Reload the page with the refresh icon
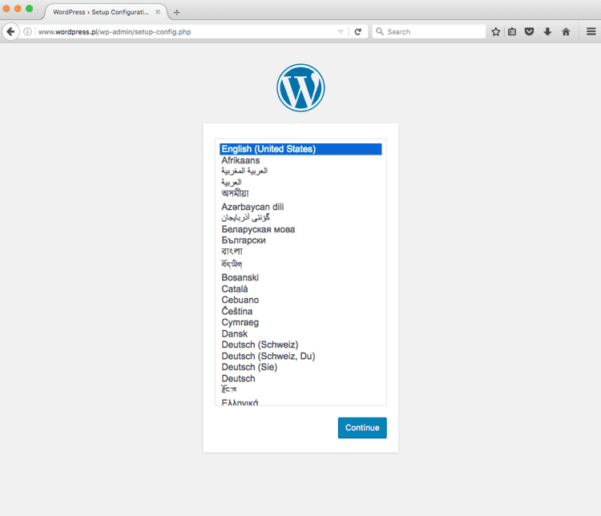 coord(358,32)
